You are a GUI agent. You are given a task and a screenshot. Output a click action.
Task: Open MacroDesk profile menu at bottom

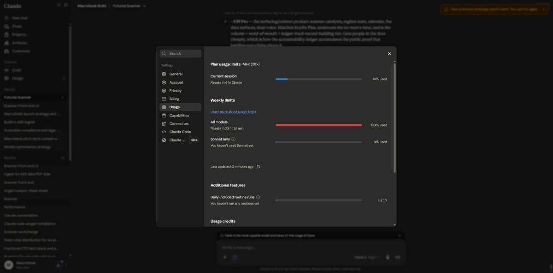tap(28, 265)
